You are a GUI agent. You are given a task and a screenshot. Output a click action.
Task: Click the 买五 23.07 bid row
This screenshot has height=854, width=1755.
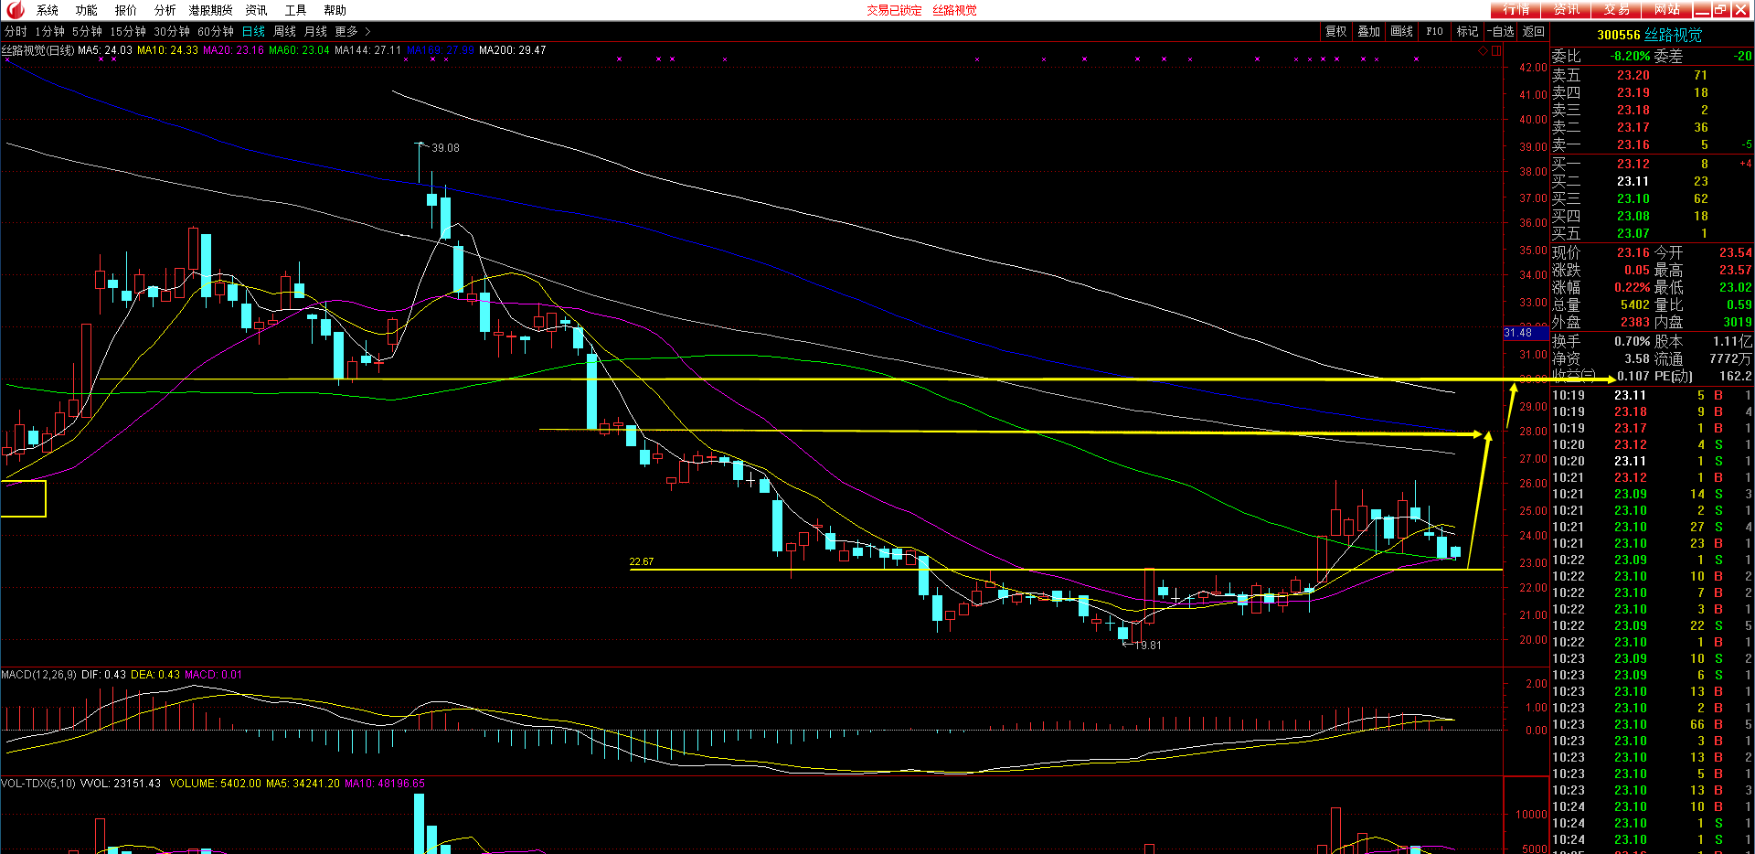[1652, 234]
